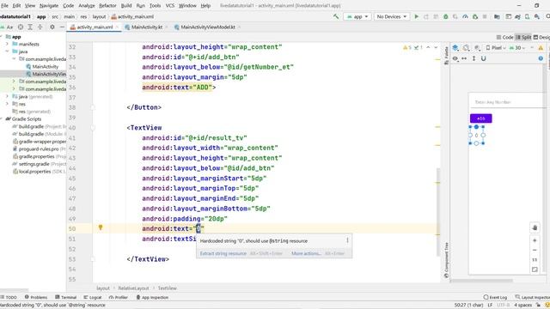Viewport: 550px width, 309px height.
Task: Switch editor to Code view mode
Action: point(505,37)
